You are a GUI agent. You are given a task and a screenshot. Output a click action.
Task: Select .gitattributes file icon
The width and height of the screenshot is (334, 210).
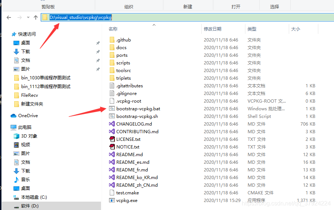pos(112,86)
